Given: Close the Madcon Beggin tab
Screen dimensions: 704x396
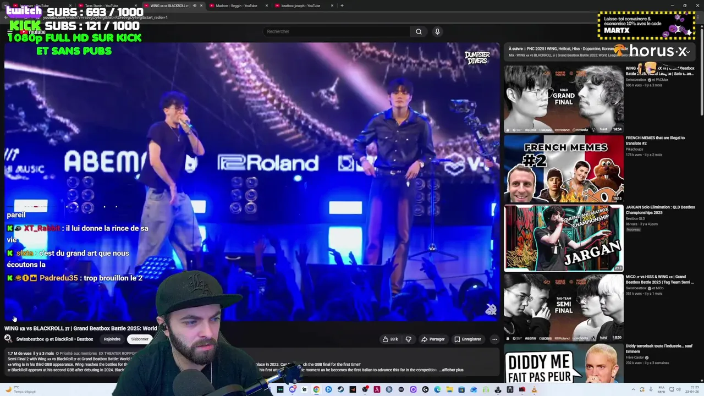Looking at the screenshot, I should point(267,5).
